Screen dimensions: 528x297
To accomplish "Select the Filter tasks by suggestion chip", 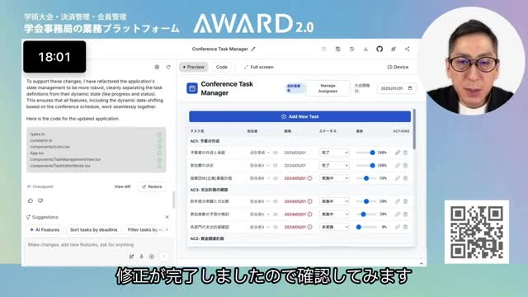I will [145, 229].
